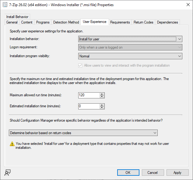Screen dimensions: 193x180
Task: Click the 'Install for user' warning message text
Action: pos(92,145)
